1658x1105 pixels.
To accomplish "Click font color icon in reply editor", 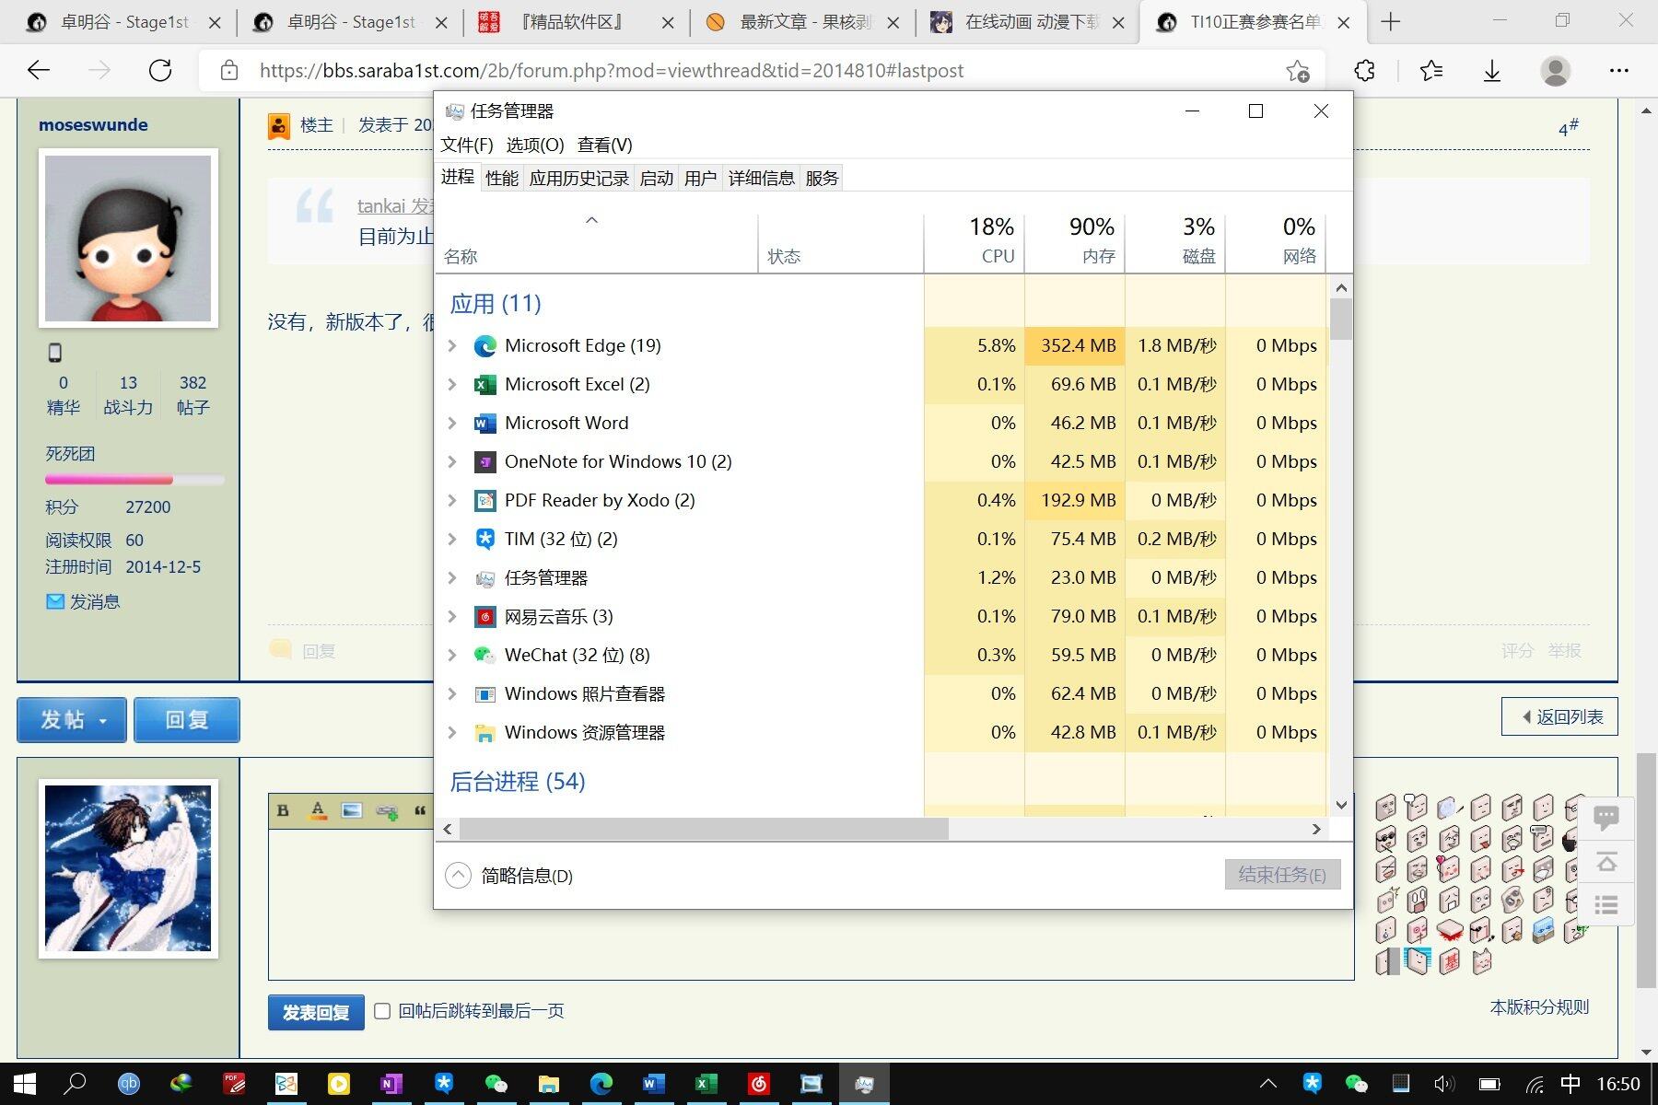I will pos(318,811).
